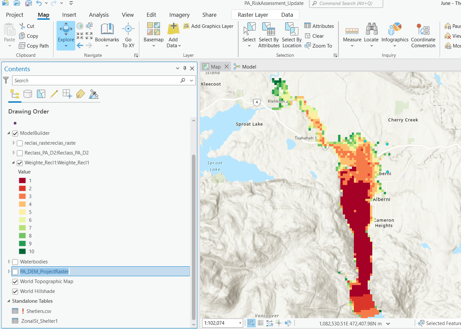The image size is (461, 329).
Task: Enable the Waterbodies layer checkbox
Action: tap(15, 262)
